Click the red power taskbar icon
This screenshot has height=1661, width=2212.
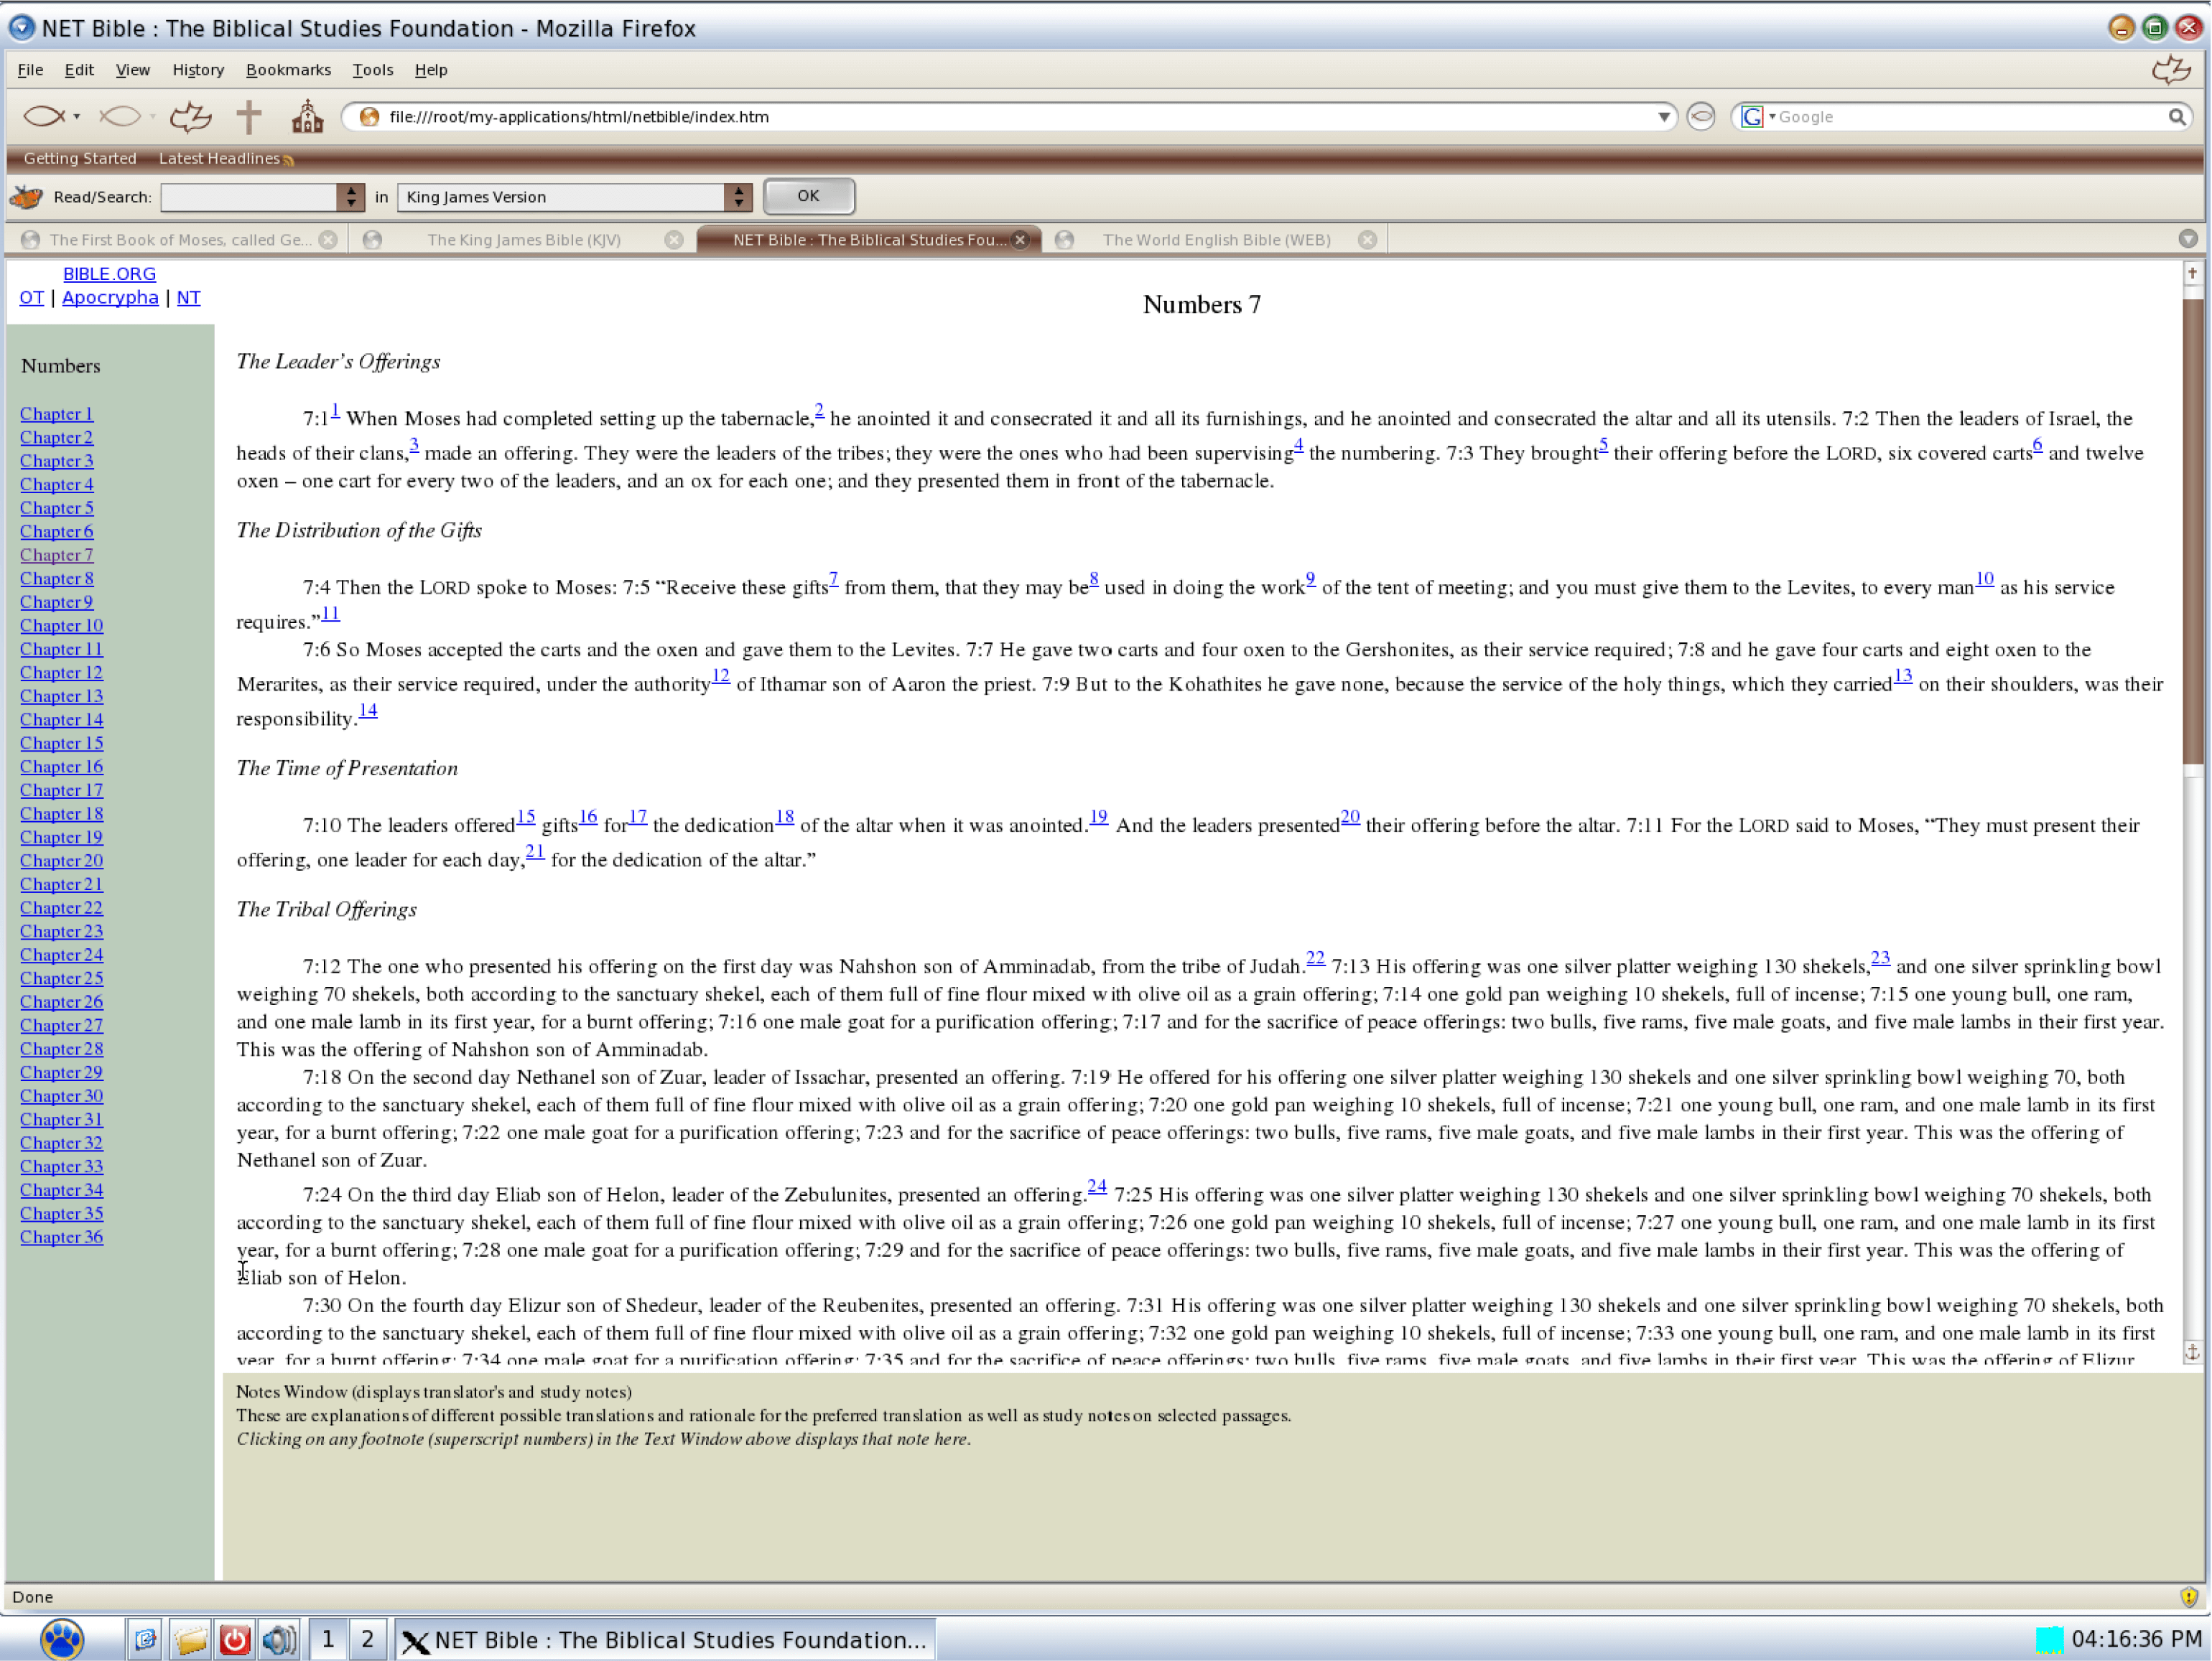point(235,1639)
